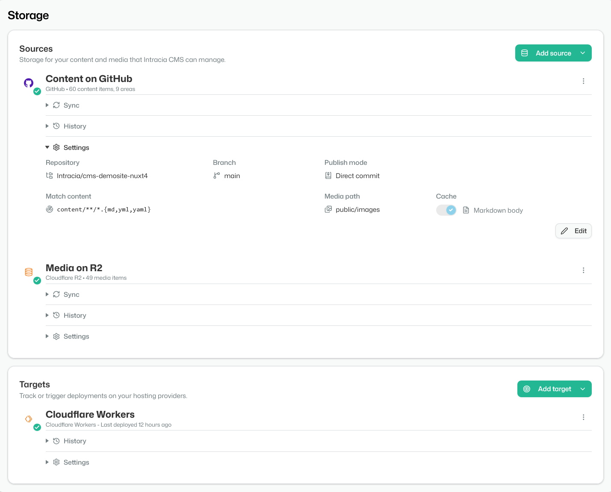Click Edit button for GitHub settings

click(x=573, y=231)
